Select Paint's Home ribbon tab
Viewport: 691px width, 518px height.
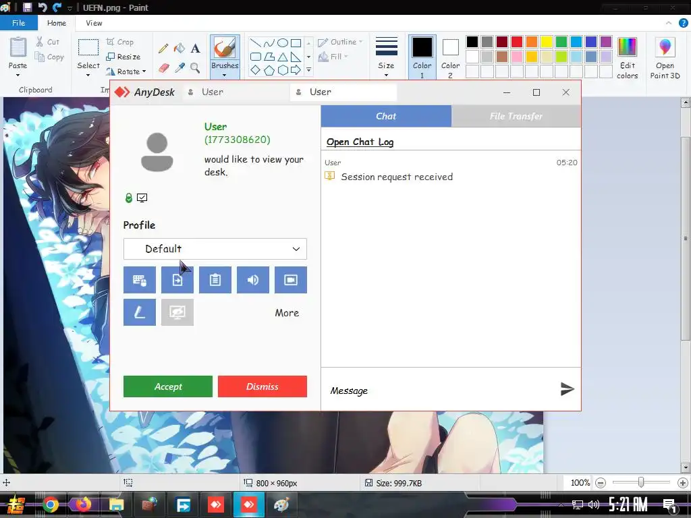point(57,23)
